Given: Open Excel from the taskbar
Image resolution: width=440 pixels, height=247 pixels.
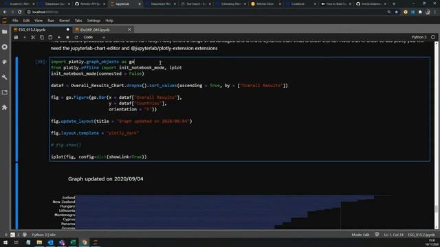Looking at the screenshot, I should (x=74, y=242).
